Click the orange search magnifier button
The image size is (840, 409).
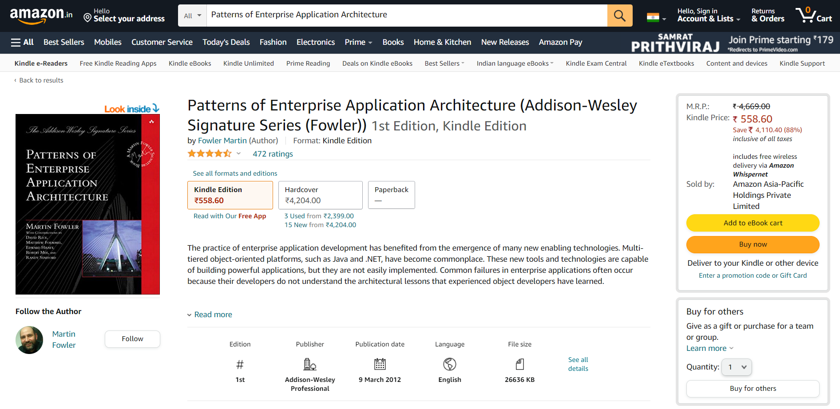click(619, 16)
